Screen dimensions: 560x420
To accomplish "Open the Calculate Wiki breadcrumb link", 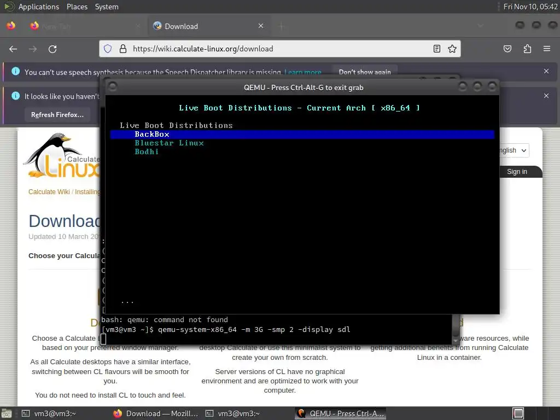I will 49,192.
